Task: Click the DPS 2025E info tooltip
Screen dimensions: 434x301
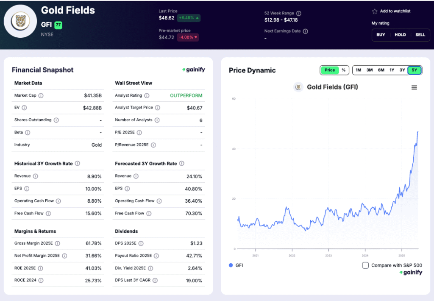Action: [x=141, y=243]
